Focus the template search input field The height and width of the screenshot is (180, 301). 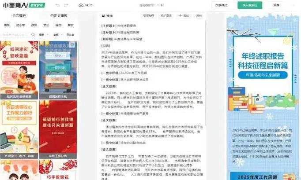tap(15, 35)
